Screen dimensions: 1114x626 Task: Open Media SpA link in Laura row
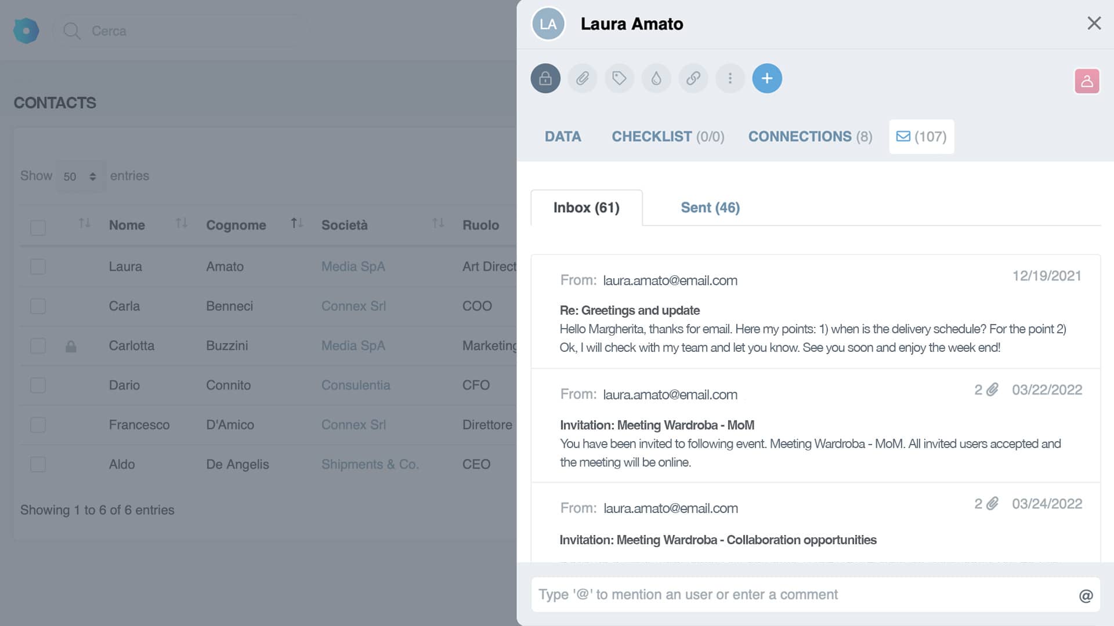pyautogui.click(x=353, y=267)
